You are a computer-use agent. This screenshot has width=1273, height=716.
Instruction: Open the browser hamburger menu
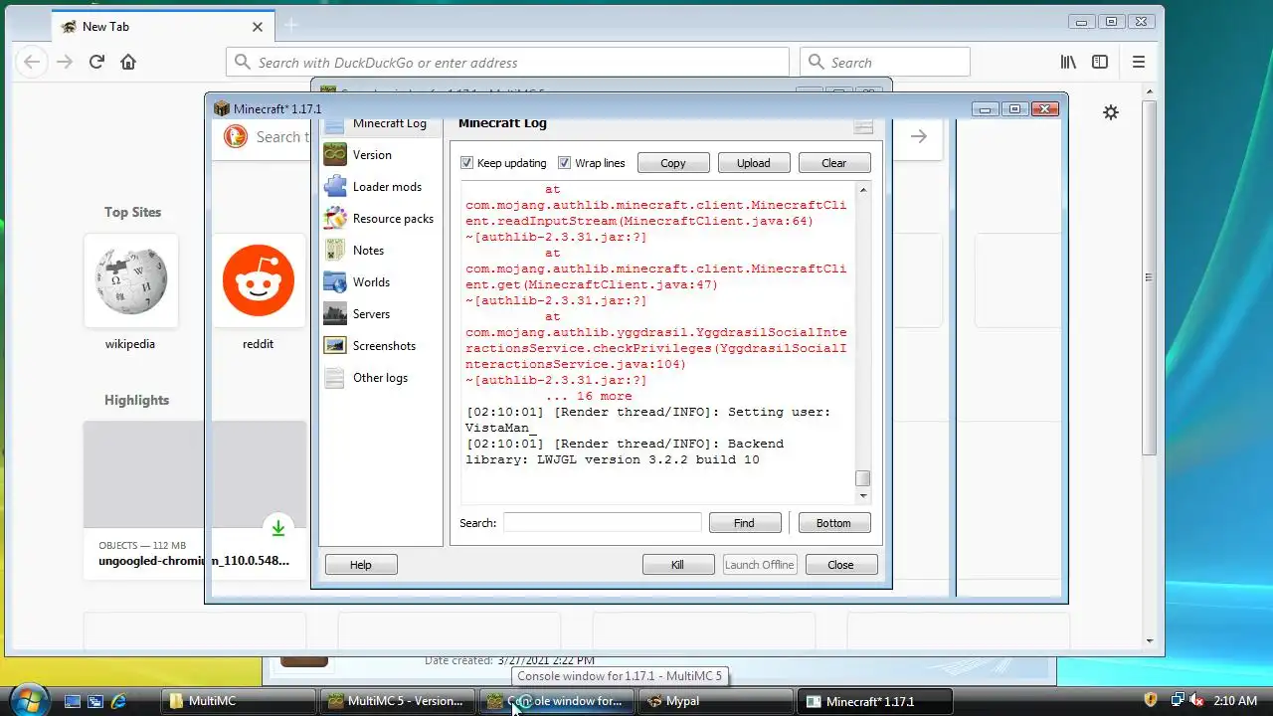tap(1139, 62)
